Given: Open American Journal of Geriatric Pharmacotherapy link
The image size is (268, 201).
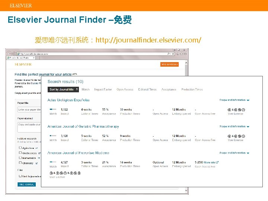Looking at the screenshot, I should (83, 127).
